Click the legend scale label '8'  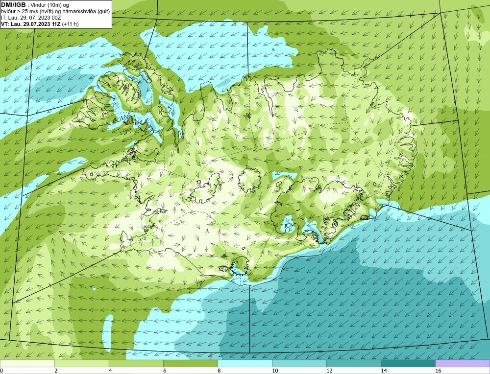click(x=219, y=371)
